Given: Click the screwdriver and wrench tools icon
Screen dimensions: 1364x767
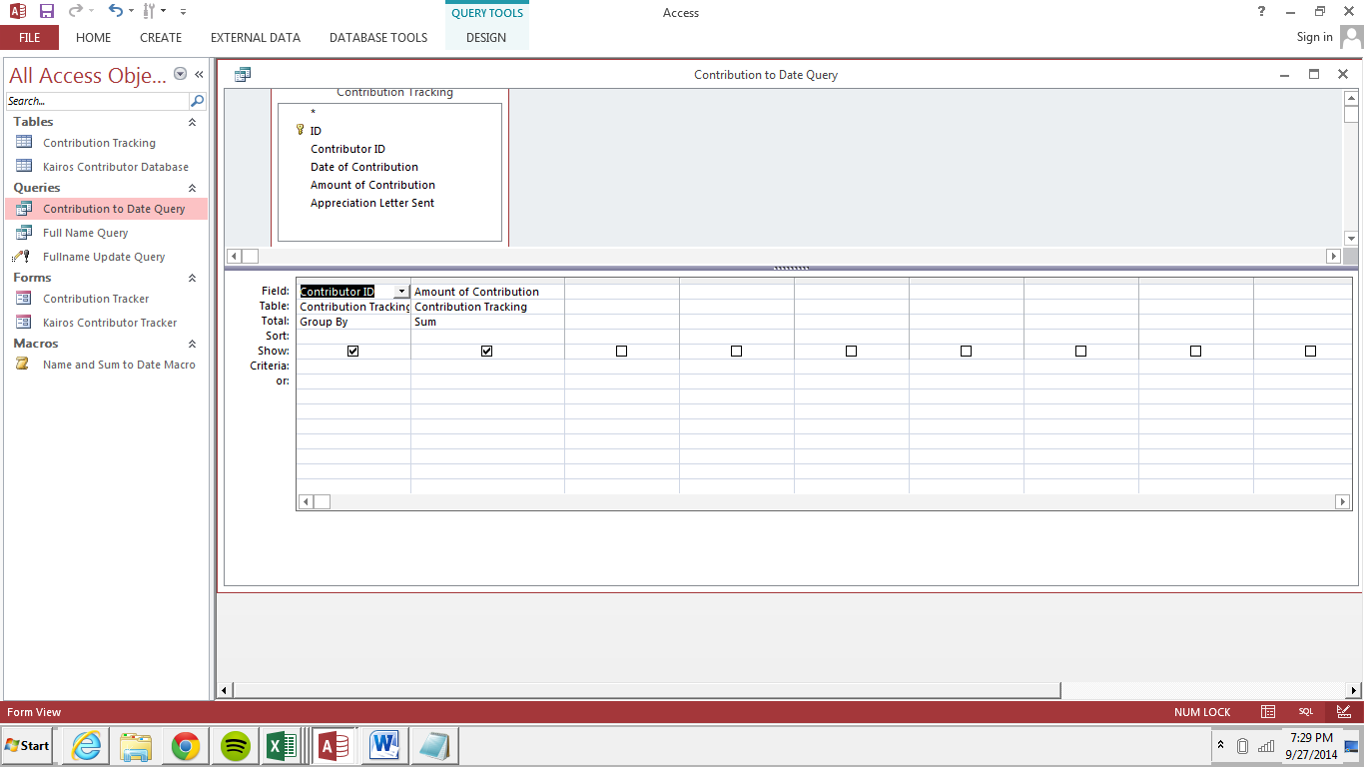Looking at the screenshot, I should 149,12.
